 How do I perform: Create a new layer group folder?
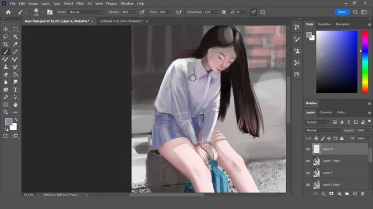tap(347, 193)
